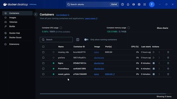The width and height of the screenshot is (177, 99).
Task: Start the musing_ride container
Action: point(154,52)
